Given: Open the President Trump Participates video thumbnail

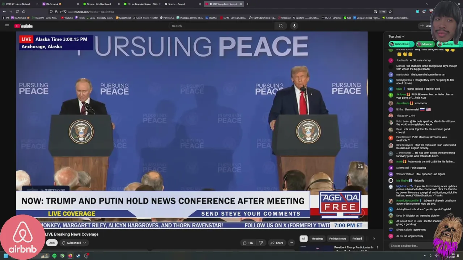Looking at the screenshot, I should pos(316,249).
